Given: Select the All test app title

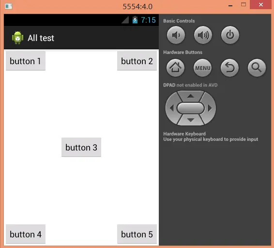Looking at the screenshot, I should tap(41, 38).
